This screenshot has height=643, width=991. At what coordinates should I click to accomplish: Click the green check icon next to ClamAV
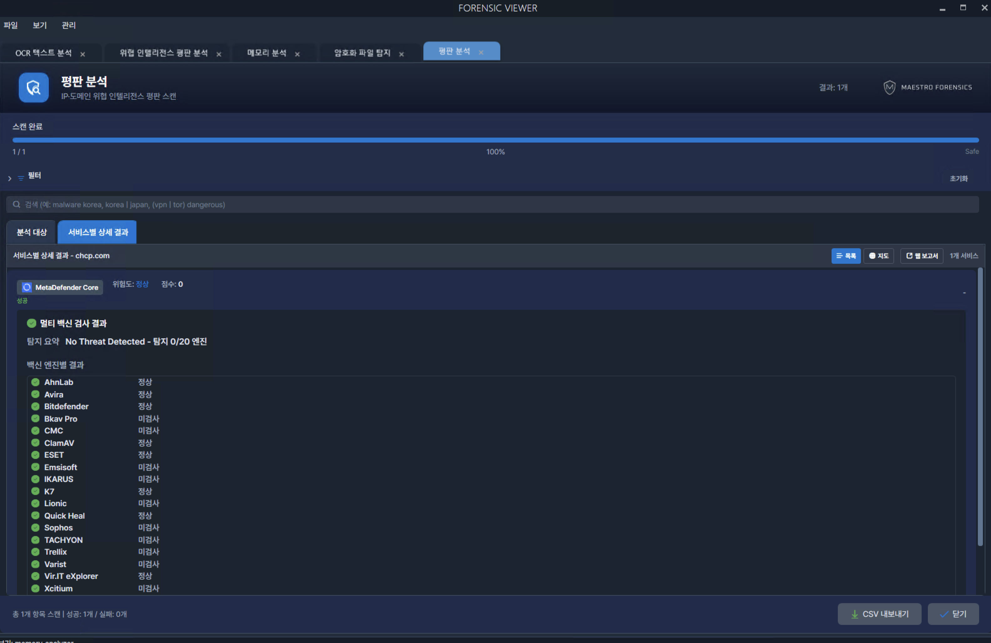(35, 443)
